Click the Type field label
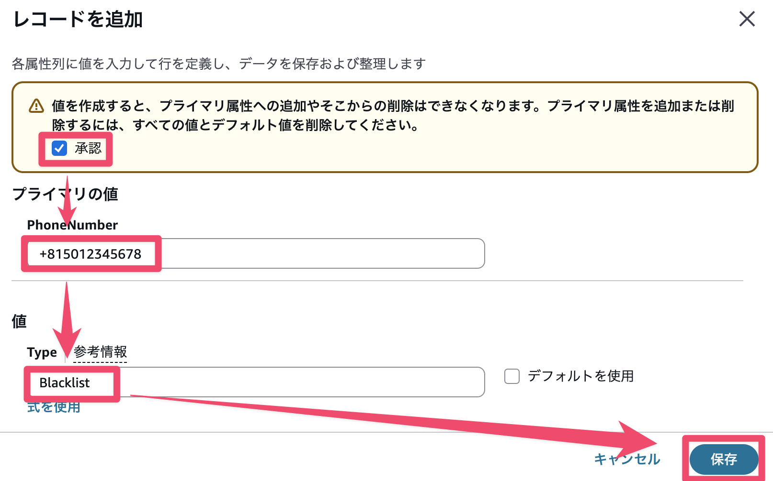 click(x=43, y=352)
